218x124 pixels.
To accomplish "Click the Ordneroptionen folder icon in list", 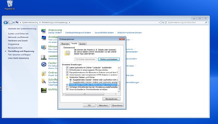I will click(x=44, y=74).
